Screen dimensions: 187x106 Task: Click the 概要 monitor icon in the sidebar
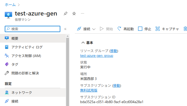pos(7,38)
